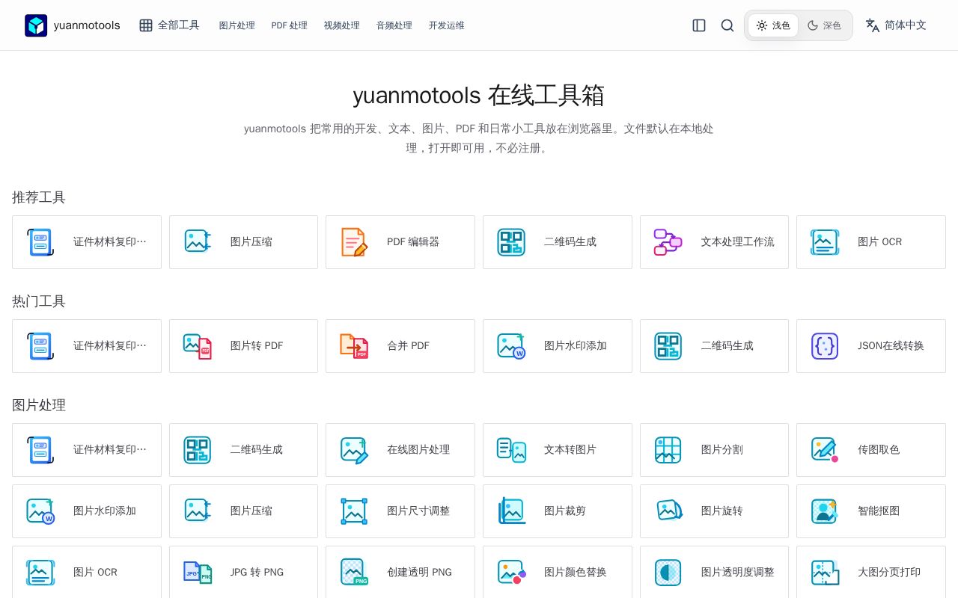Open the 图片透明度调整 icon
This screenshot has height=598, width=958.
pos(668,573)
